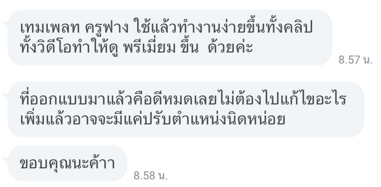Click the 8.57 น. timestamp
This screenshot has height=187, width=381.
pyautogui.click(x=355, y=60)
